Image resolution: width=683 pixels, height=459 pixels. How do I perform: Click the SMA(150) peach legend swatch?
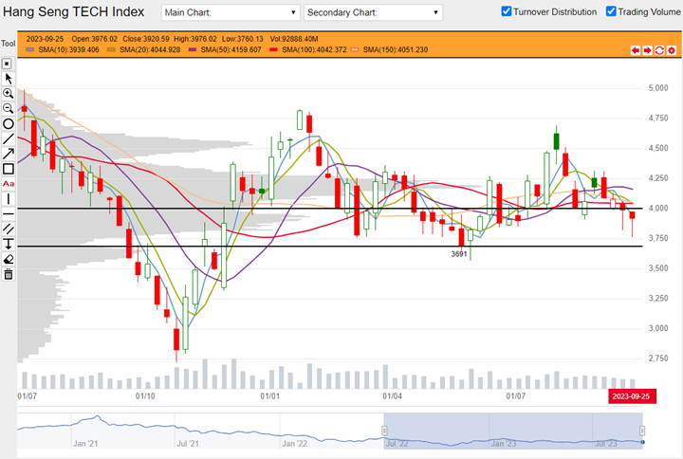point(355,49)
